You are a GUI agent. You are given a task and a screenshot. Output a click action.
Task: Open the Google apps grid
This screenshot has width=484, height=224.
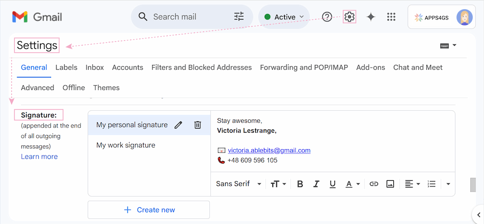click(x=391, y=17)
